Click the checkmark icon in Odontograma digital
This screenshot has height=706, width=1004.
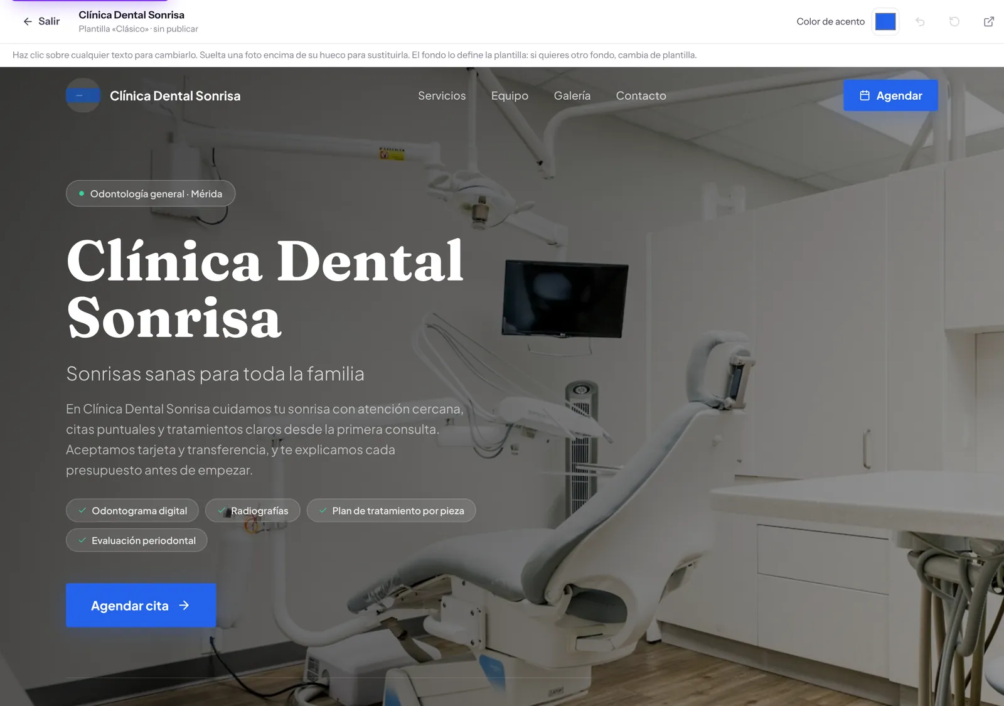(x=82, y=510)
